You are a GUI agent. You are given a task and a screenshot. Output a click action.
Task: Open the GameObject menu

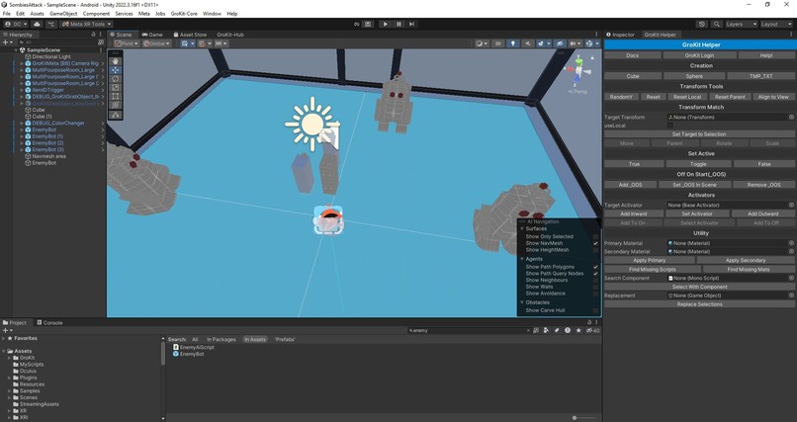tap(63, 14)
